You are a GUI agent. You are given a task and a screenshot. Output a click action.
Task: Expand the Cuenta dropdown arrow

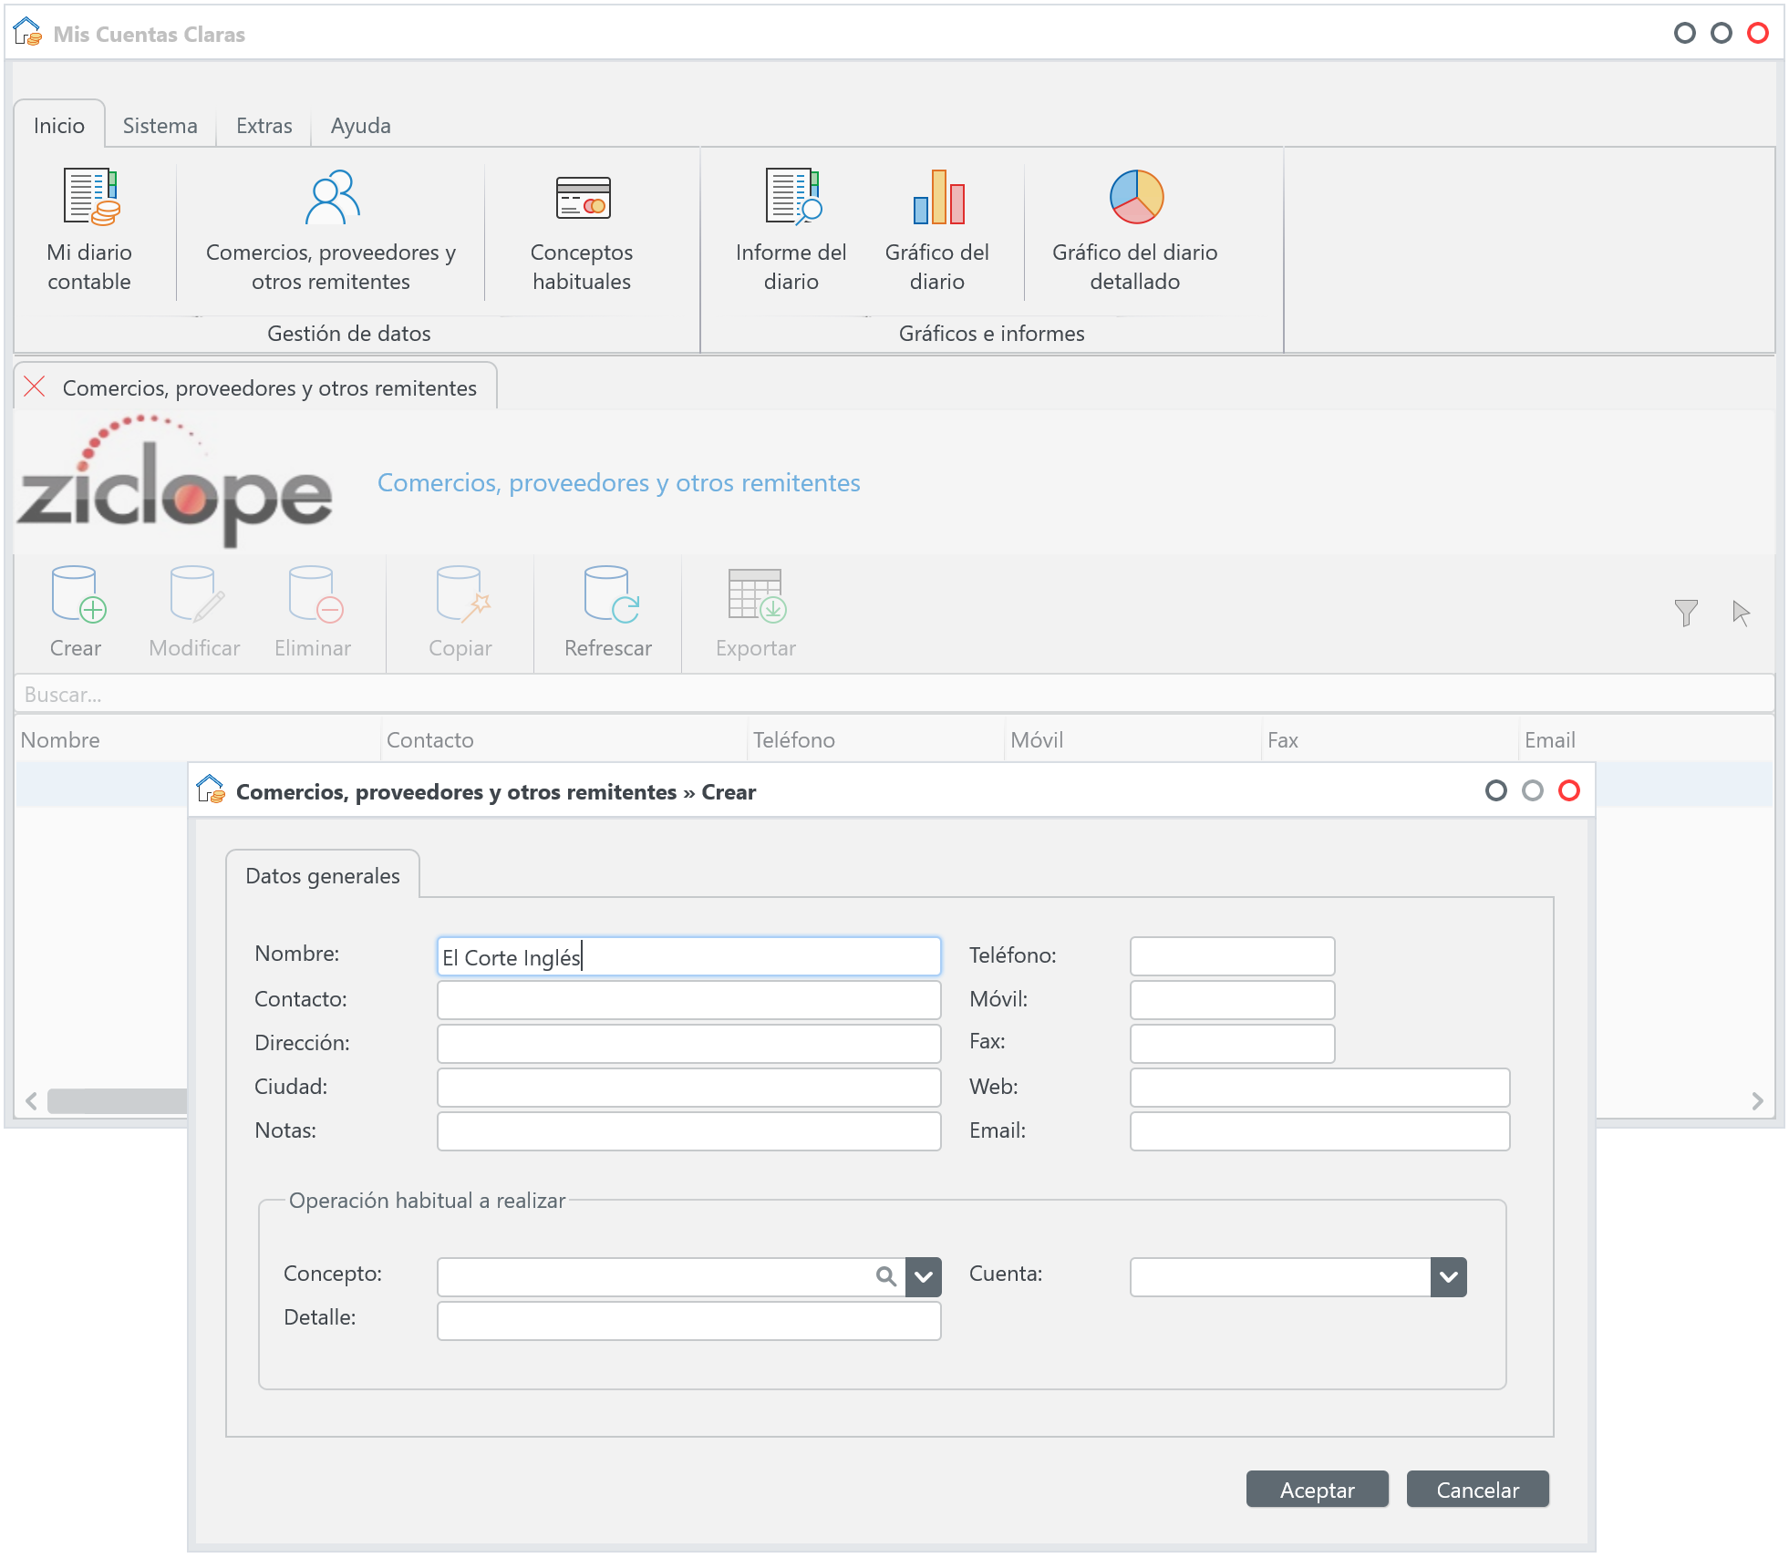1448,1276
